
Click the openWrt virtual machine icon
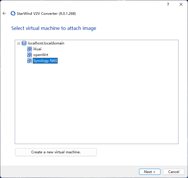30,55
